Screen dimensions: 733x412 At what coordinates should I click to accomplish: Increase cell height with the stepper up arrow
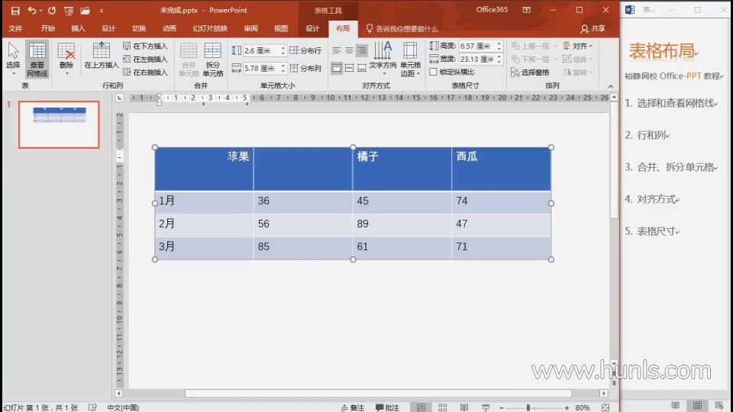(283, 47)
